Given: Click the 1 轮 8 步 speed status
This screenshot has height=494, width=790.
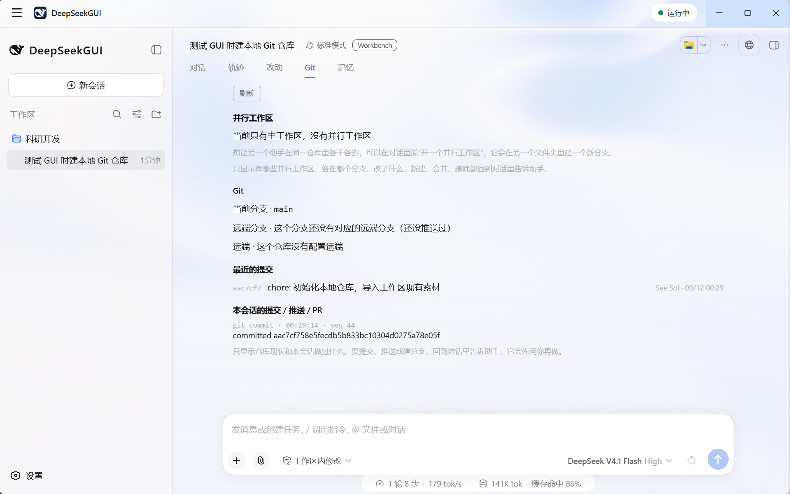Looking at the screenshot, I should [x=418, y=484].
